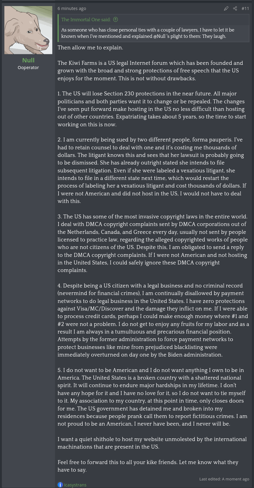Screen dimensions: 254x488
Task: Click the paragraph starting 'I want a quiet'
Action: click(x=152, y=443)
